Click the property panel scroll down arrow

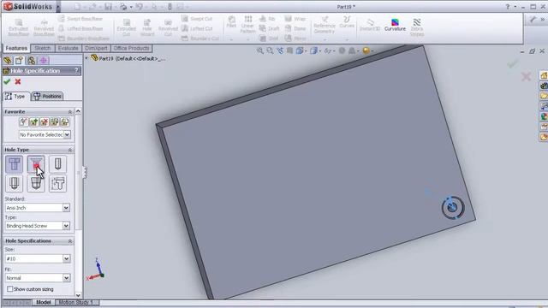pyautogui.click(x=78, y=295)
